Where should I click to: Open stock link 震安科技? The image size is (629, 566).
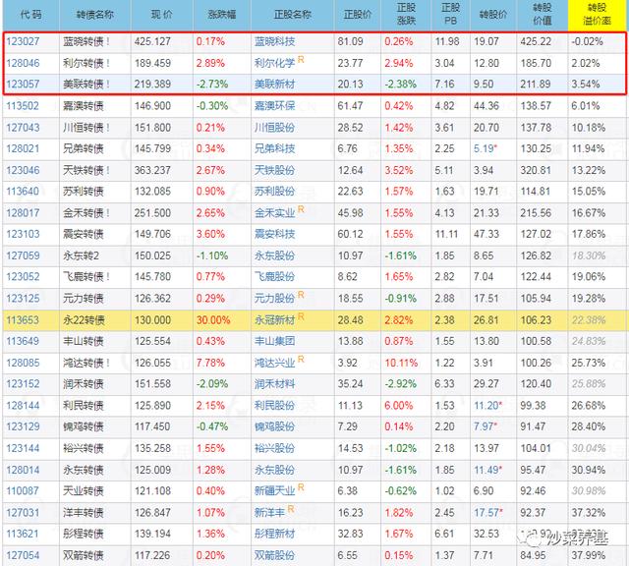(275, 234)
